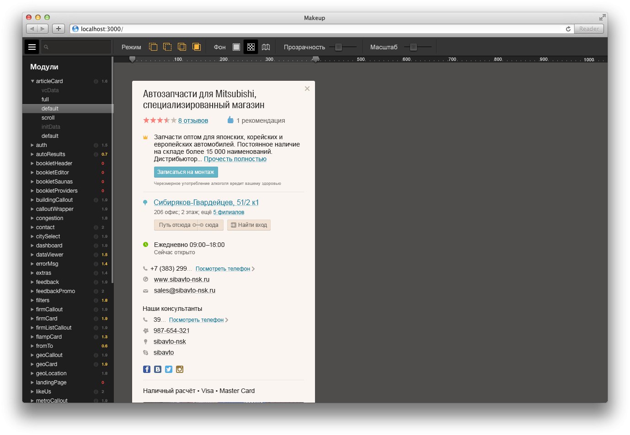Image resolution: width=630 pixels, height=435 pixels.
Task: Set checkerboard transparent background under Фон
Action: (251, 47)
